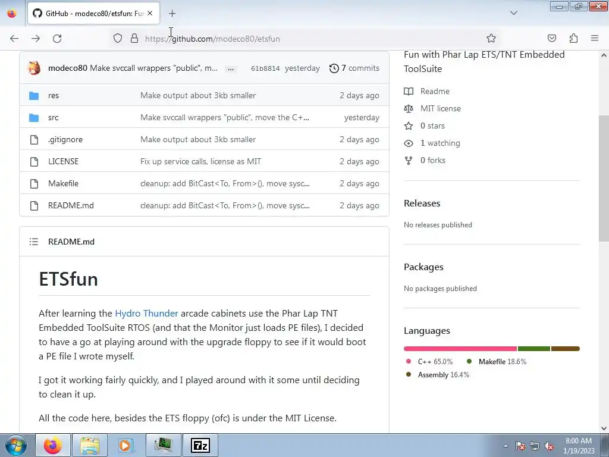
Task: Open the monitor app taskbar icon
Action: click(164, 445)
